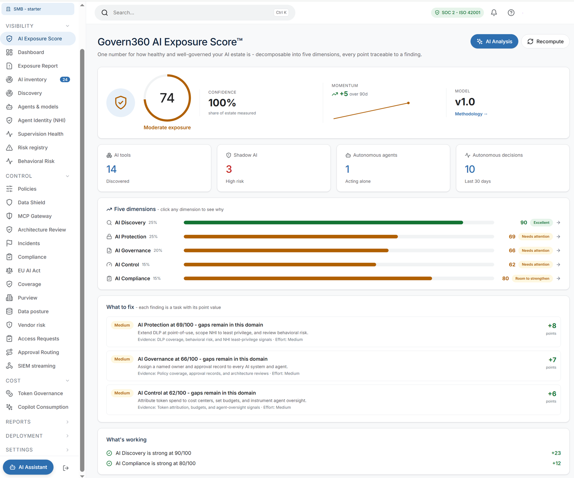Open the AI Assistant button
574x478 pixels.
tap(28, 467)
